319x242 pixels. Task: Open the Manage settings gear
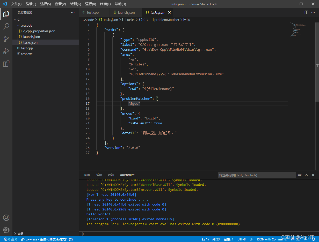[x=6, y=230]
